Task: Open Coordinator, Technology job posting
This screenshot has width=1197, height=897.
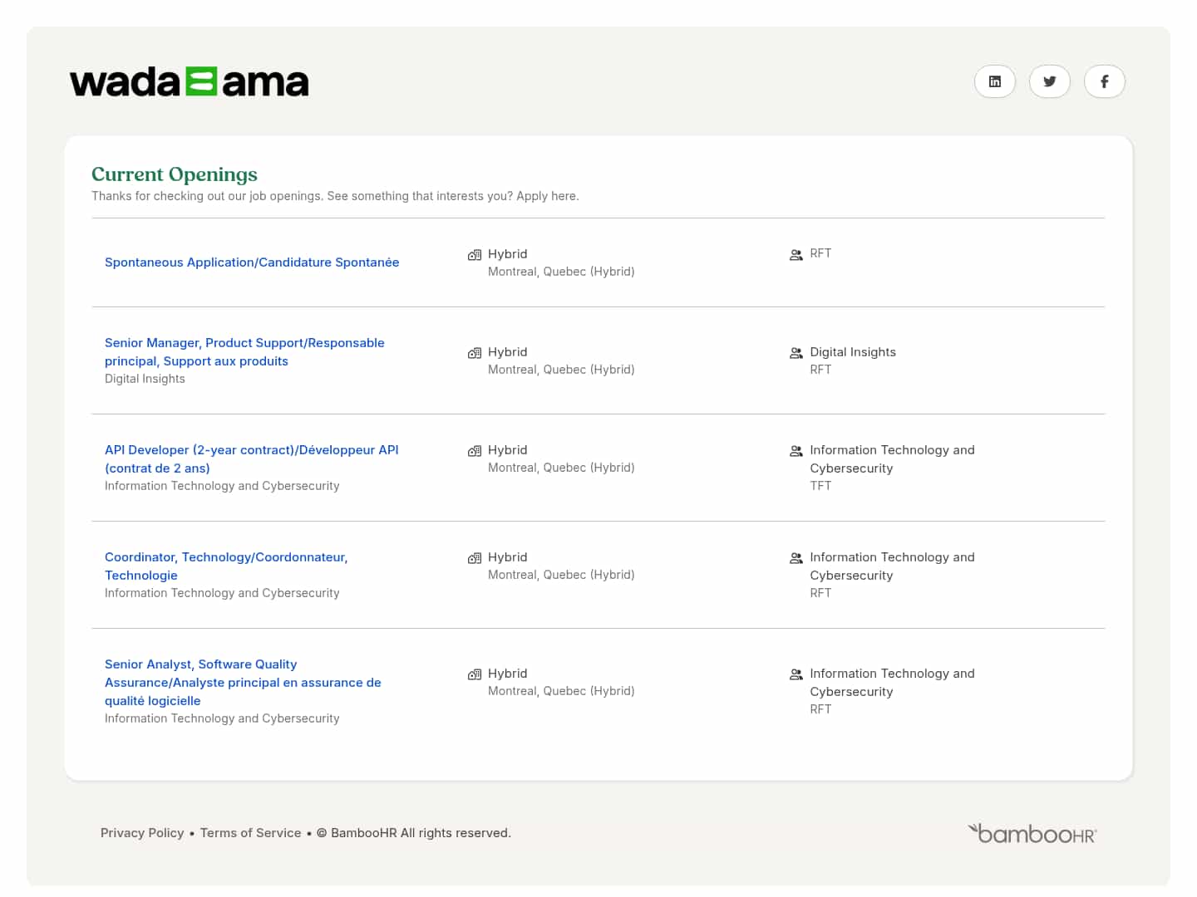Action: click(226, 566)
